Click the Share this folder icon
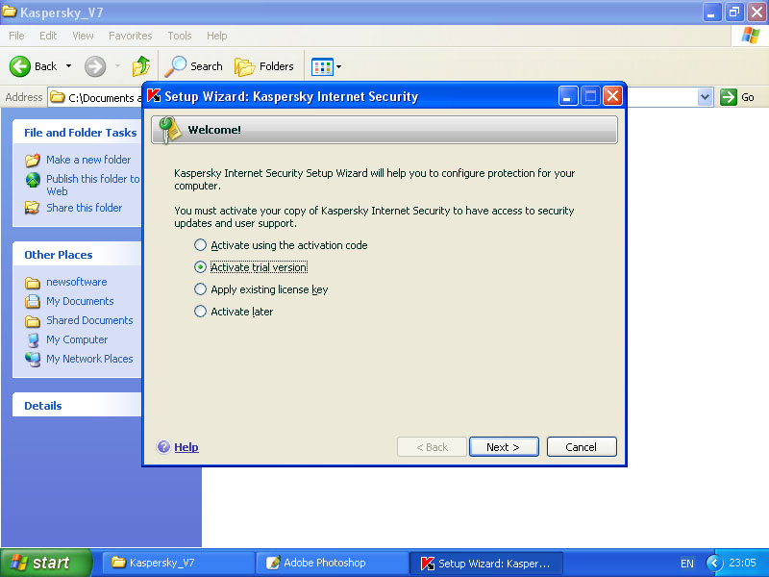Screen dimensions: 769x577 [x=33, y=208]
